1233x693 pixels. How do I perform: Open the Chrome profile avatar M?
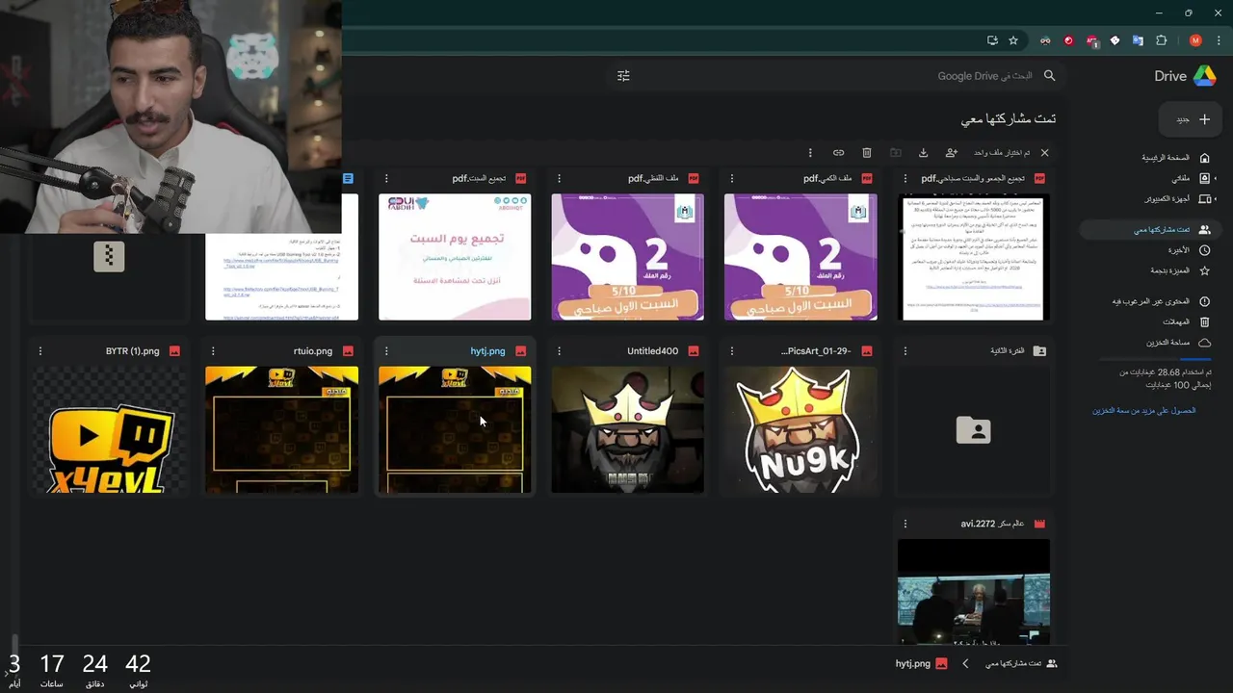(x=1195, y=40)
